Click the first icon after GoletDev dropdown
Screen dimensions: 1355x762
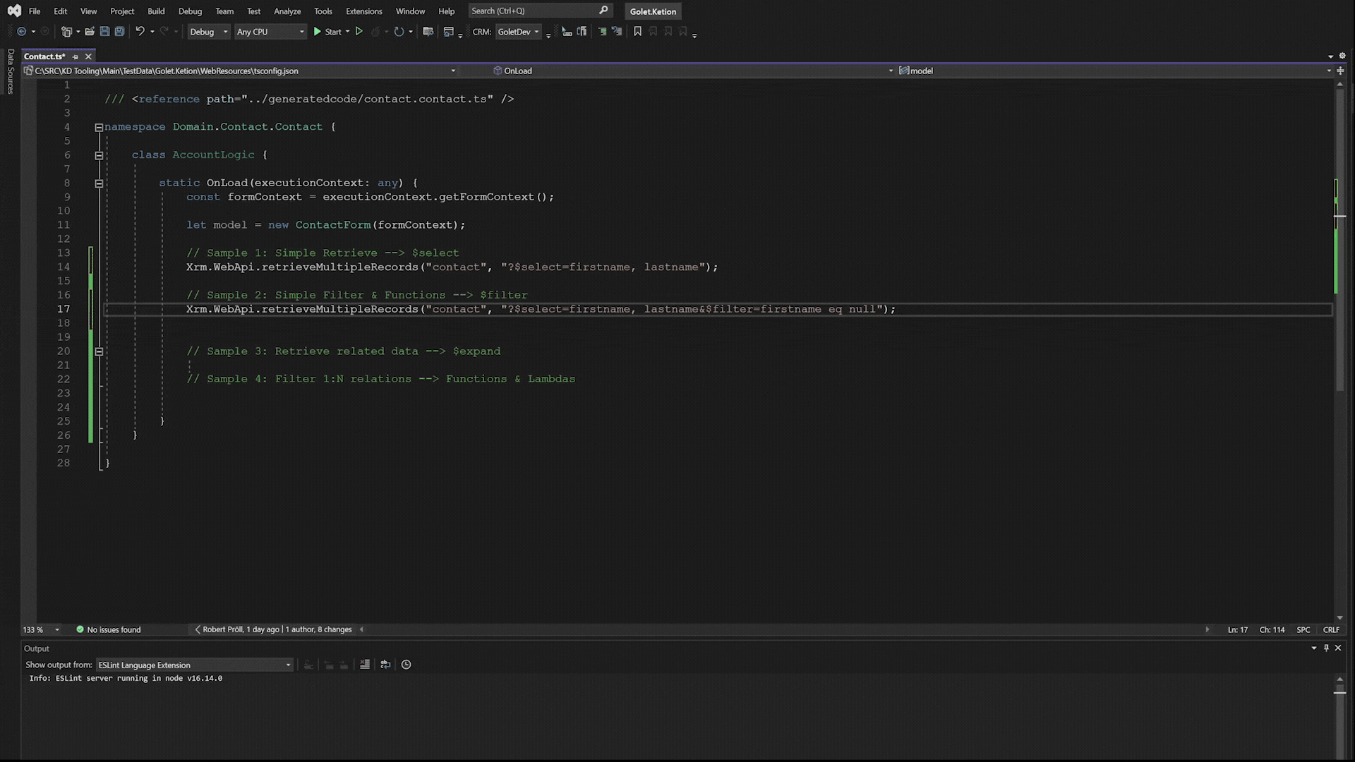click(x=567, y=32)
